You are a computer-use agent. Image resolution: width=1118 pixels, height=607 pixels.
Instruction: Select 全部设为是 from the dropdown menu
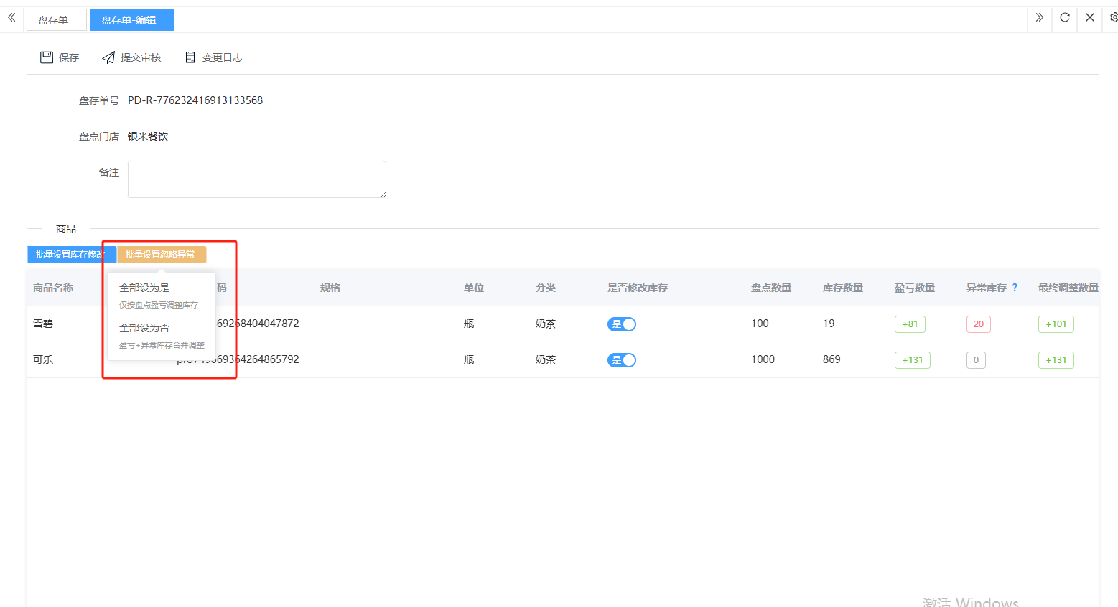(144, 288)
